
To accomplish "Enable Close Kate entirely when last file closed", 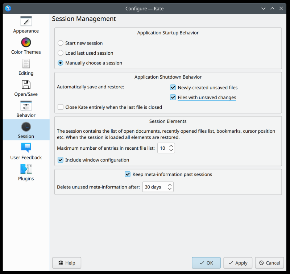I will coord(61,107).
